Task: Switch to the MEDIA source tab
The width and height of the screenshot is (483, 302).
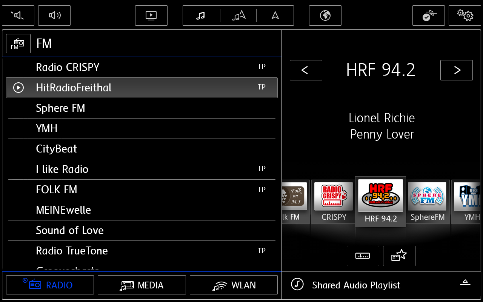Action: coord(142,285)
